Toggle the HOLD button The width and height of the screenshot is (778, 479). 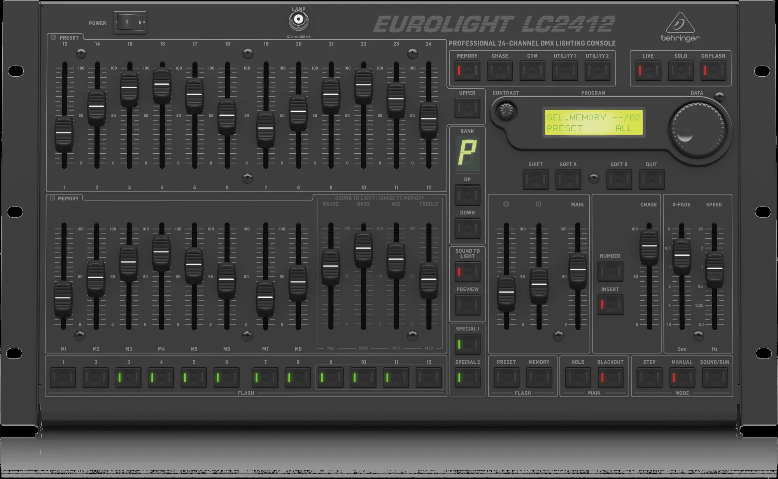point(578,377)
